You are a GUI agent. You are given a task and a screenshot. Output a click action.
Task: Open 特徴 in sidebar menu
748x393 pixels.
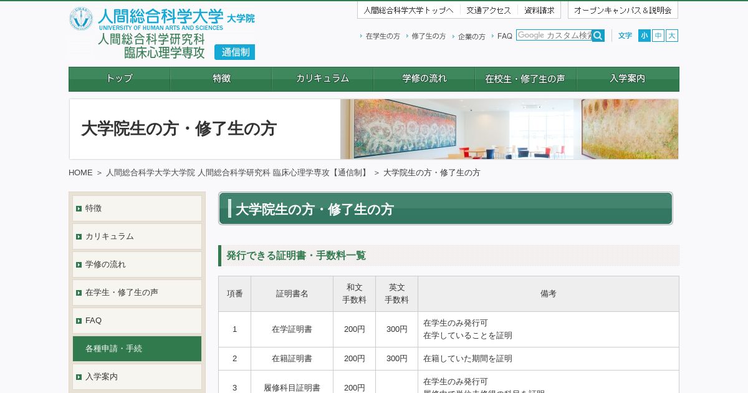[137, 208]
